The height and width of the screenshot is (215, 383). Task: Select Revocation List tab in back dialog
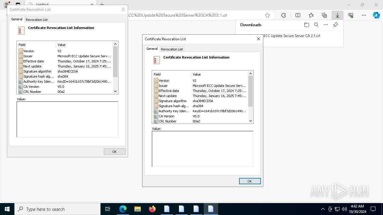tap(37, 19)
